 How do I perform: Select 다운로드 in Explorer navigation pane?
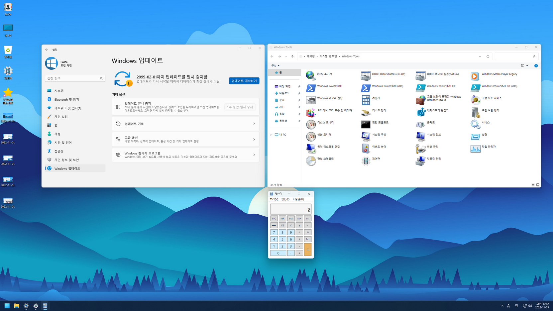click(x=284, y=93)
